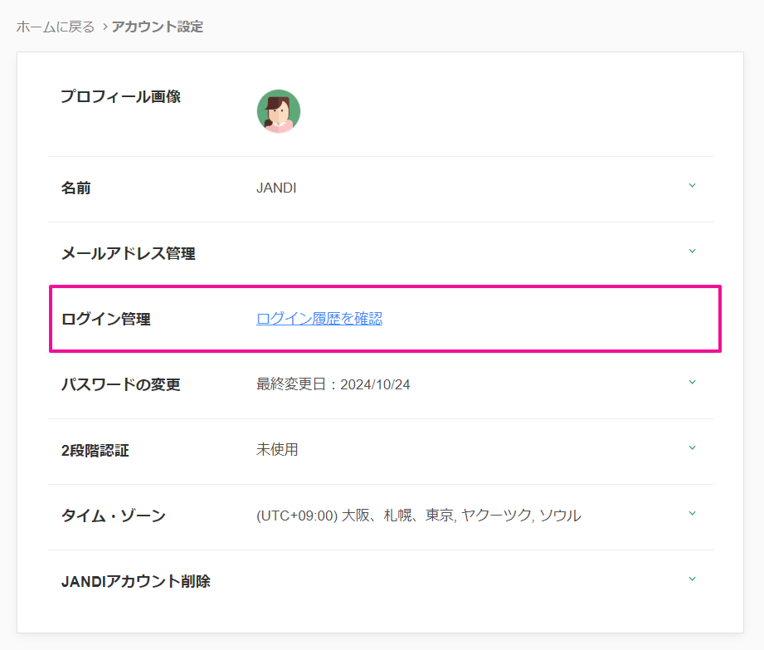
Task: Open the ログイン履歴を確認 link
Action: pos(319,319)
